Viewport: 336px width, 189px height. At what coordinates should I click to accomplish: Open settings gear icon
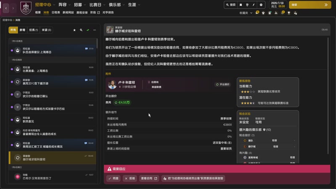[261, 5]
